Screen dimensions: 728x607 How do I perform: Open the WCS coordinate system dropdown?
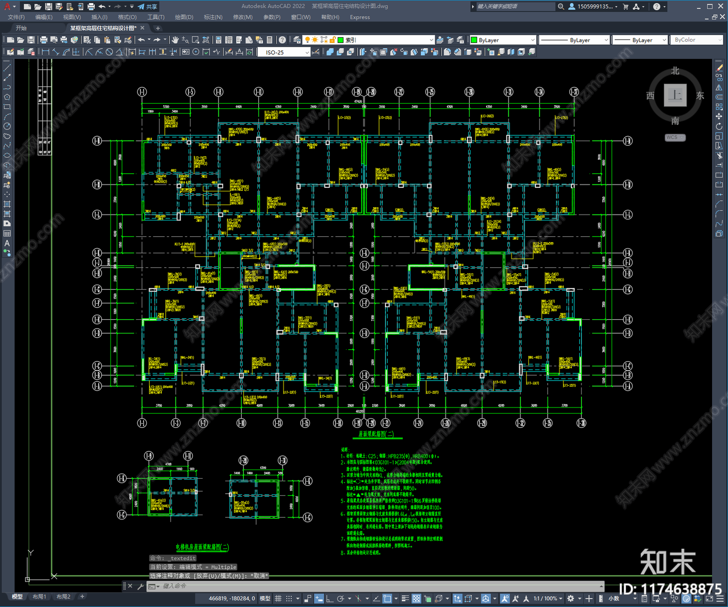click(x=675, y=138)
